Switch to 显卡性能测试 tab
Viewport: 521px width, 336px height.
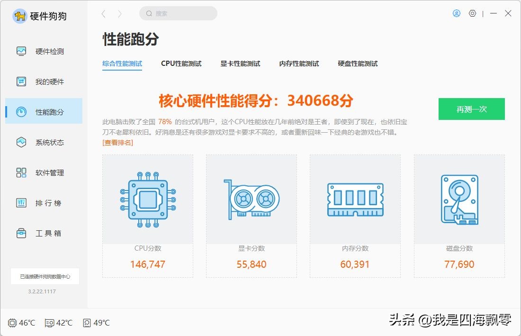[240, 64]
